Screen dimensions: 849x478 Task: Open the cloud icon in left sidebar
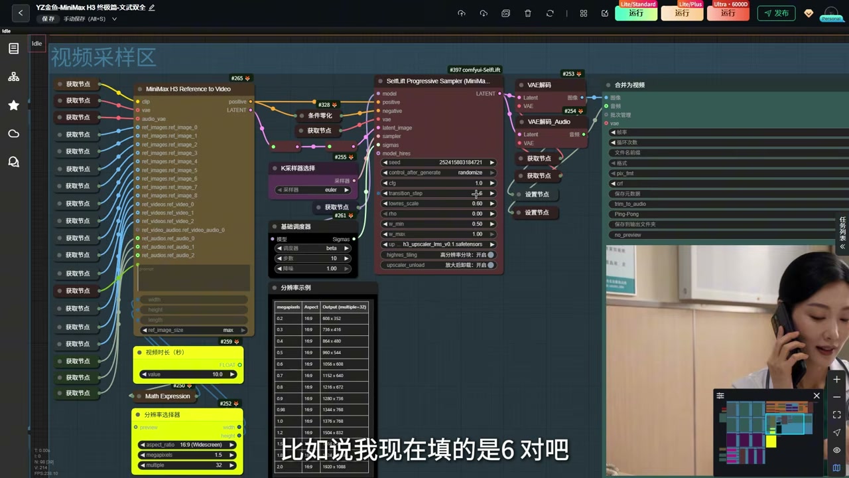point(13,133)
